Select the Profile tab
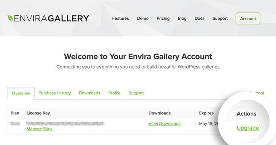The width and height of the screenshot is (276, 145). tap(114, 93)
